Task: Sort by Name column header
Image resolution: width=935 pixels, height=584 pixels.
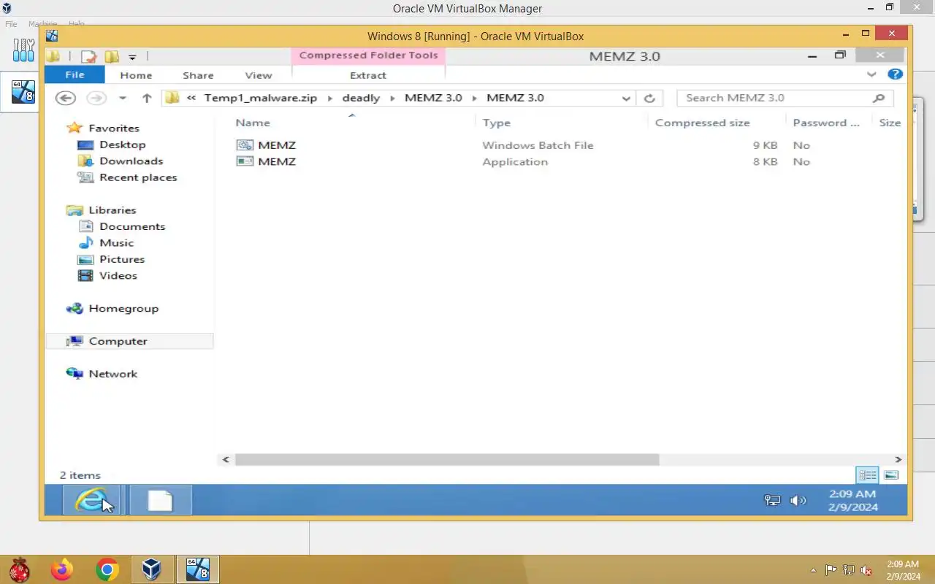Action: point(253,123)
